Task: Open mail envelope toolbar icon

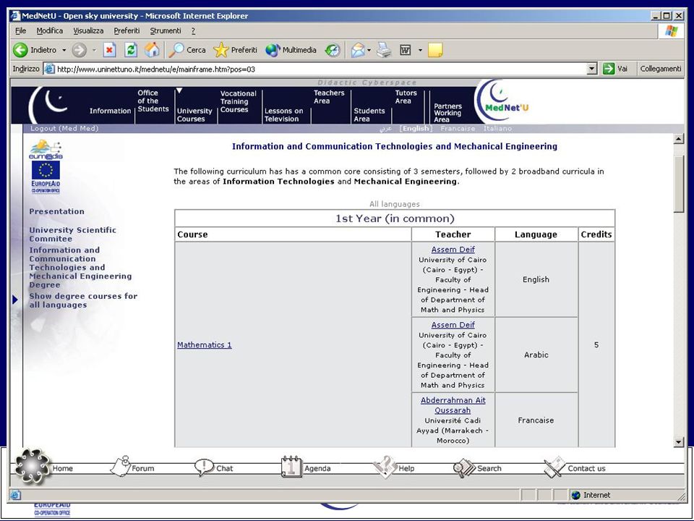Action: coord(358,50)
